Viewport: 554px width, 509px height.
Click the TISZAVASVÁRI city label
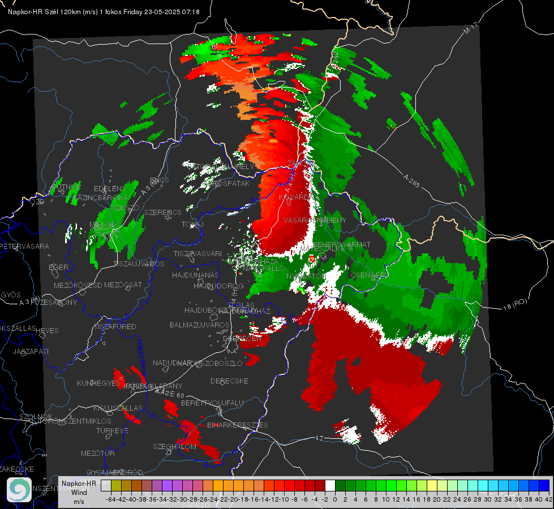(198, 253)
